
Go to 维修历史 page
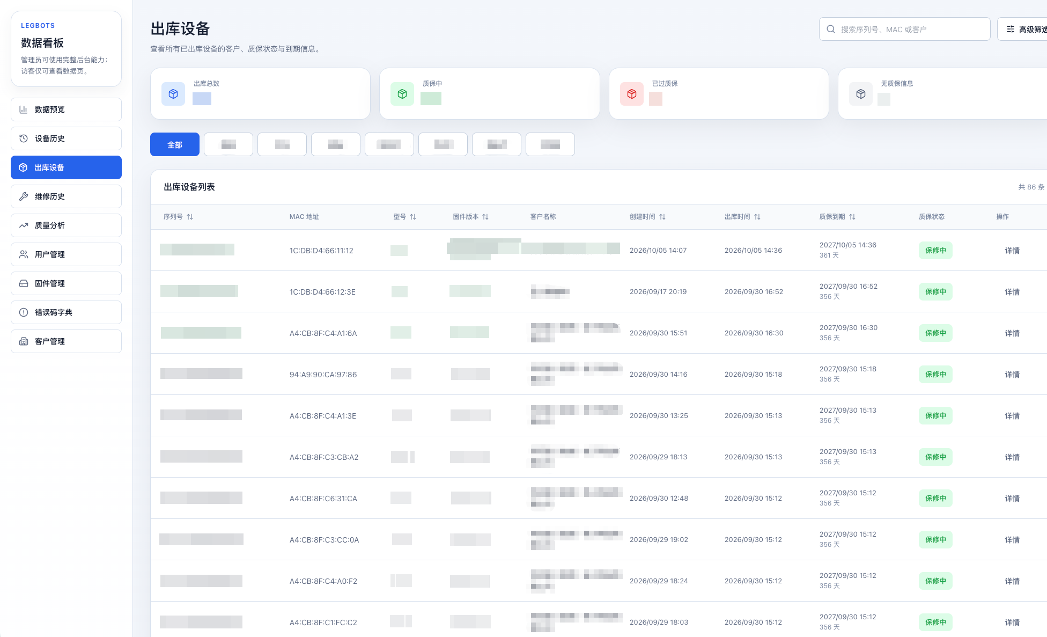[x=66, y=196]
